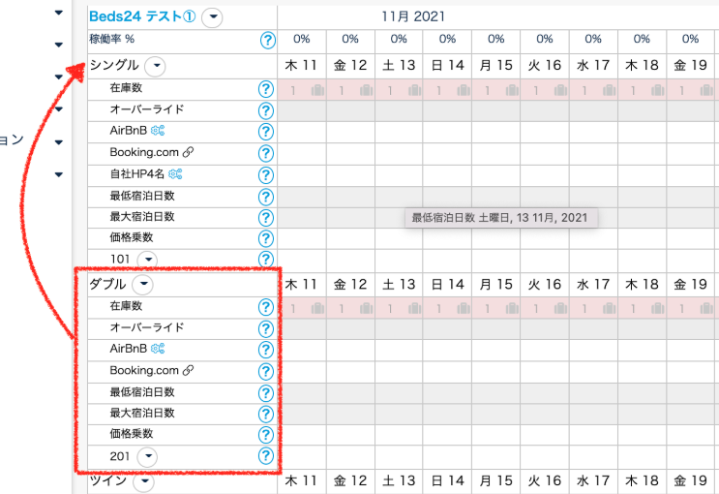Click help icon for ダブル オーバーライド row
Image resolution: width=719 pixels, height=494 pixels.
[266, 328]
